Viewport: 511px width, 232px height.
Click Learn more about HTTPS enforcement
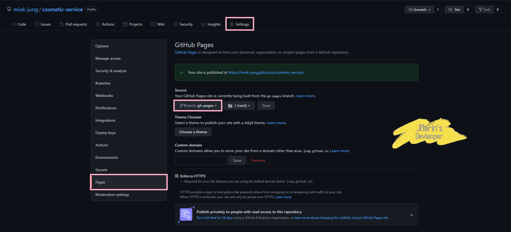pyautogui.click(x=283, y=197)
